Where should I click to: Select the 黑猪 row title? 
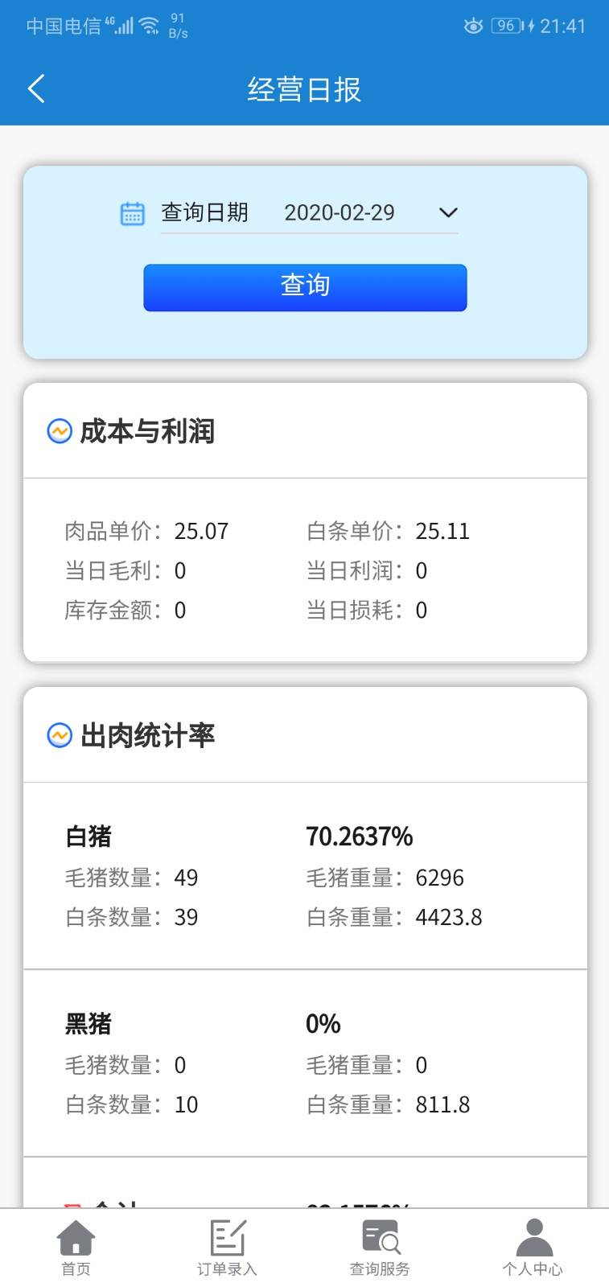(88, 1024)
